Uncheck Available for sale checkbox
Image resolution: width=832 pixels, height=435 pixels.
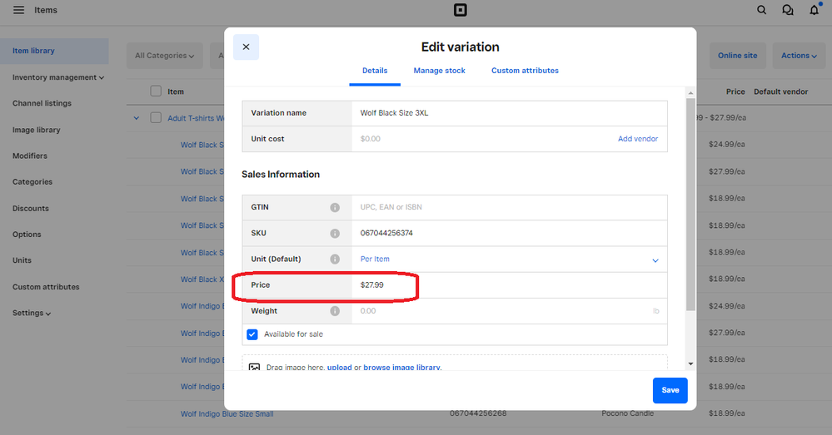tap(252, 334)
